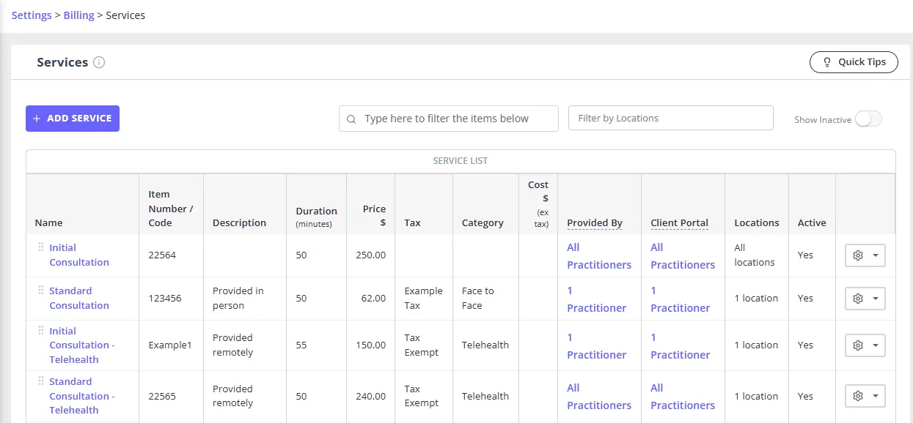The image size is (913, 423).
Task: Go to Settings breadcrumb
Action: click(x=32, y=15)
